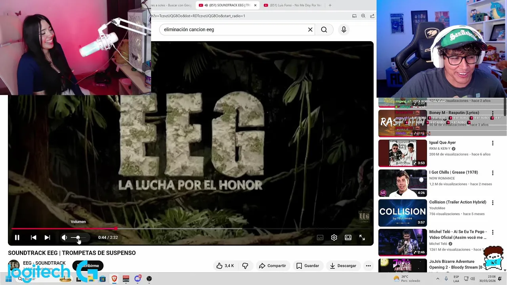This screenshot has height=285, width=507.
Task: Open the EEG SOUNDTRACK channel avatar
Action: [x=14, y=266]
